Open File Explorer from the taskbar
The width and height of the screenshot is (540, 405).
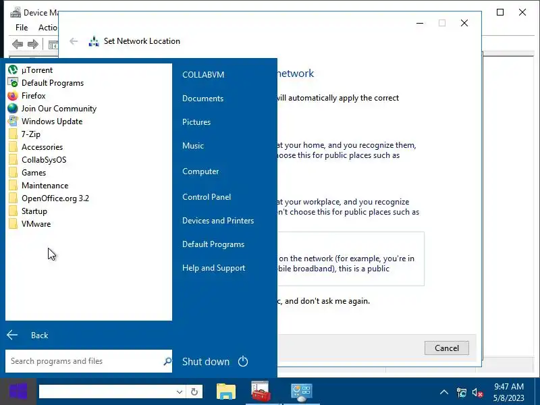[226, 391]
